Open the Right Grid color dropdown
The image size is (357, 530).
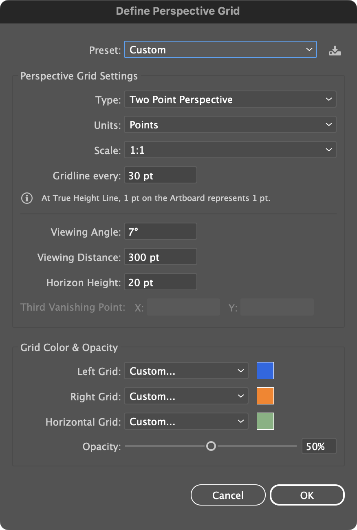click(186, 396)
